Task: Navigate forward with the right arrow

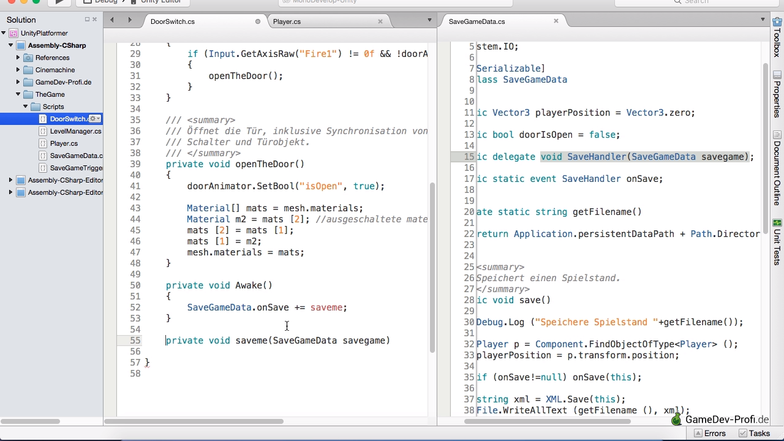Action: click(129, 20)
